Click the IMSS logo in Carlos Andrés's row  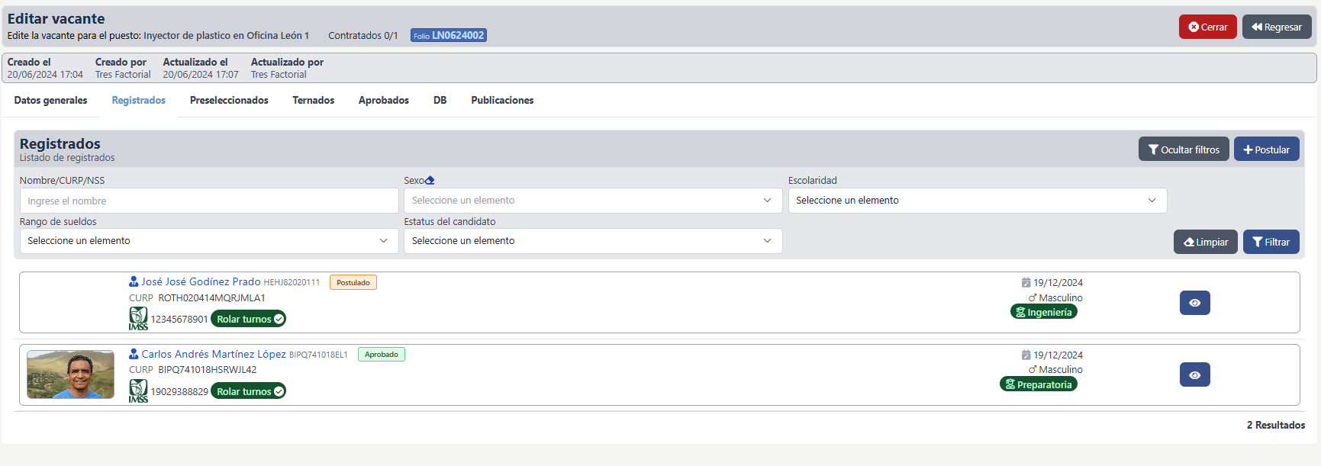tap(138, 390)
